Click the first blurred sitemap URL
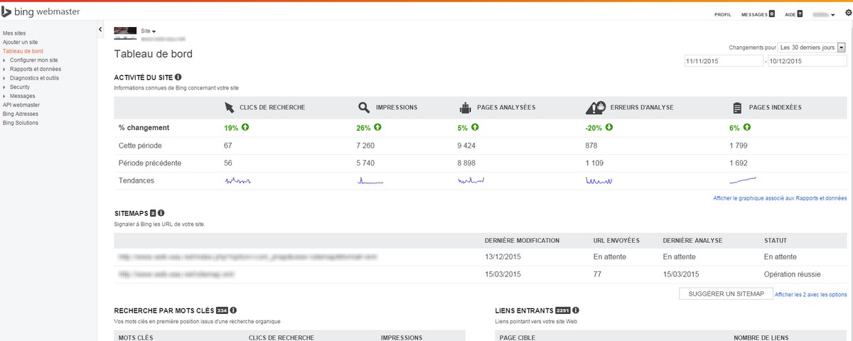This screenshot has height=341, width=853. 248,256
